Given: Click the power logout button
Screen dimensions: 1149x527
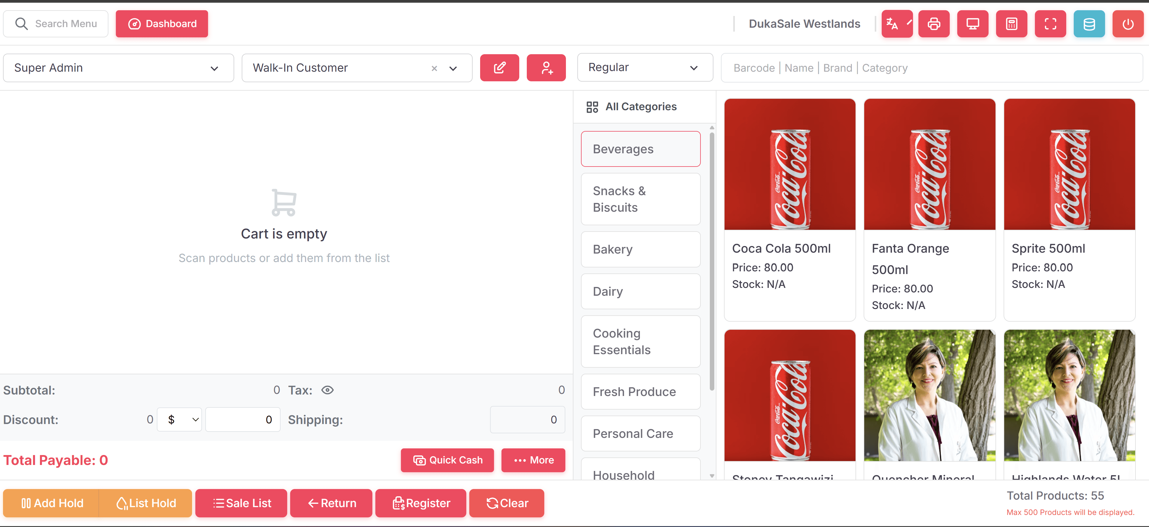Looking at the screenshot, I should coord(1128,24).
